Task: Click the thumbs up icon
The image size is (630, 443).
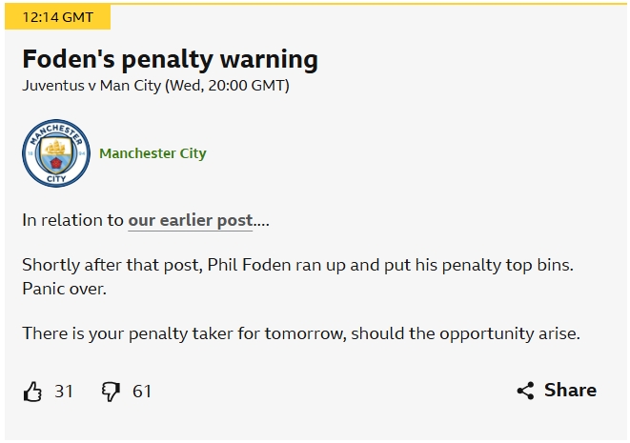Action: (32, 391)
